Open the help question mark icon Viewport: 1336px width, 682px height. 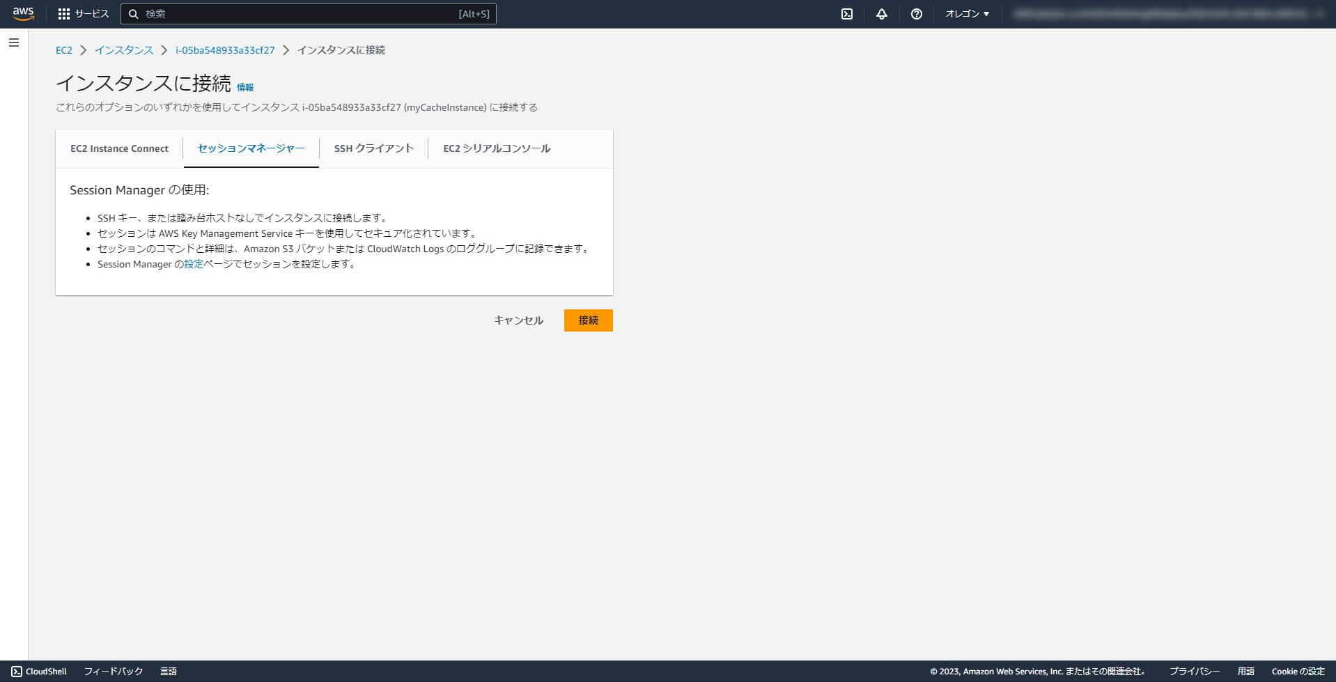916,13
